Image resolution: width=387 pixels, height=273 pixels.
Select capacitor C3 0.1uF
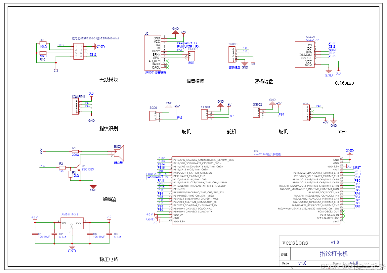tap(109, 234)
